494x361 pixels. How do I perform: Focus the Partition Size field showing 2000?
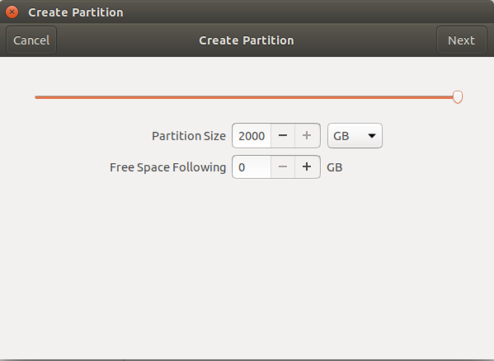tap(251, 136)
